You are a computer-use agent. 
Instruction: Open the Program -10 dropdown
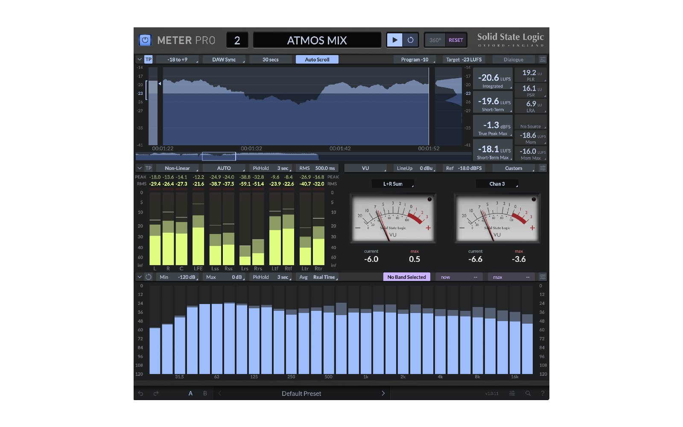[414, 59]
